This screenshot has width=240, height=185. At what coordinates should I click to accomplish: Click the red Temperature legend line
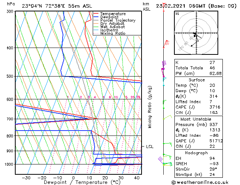96,14
